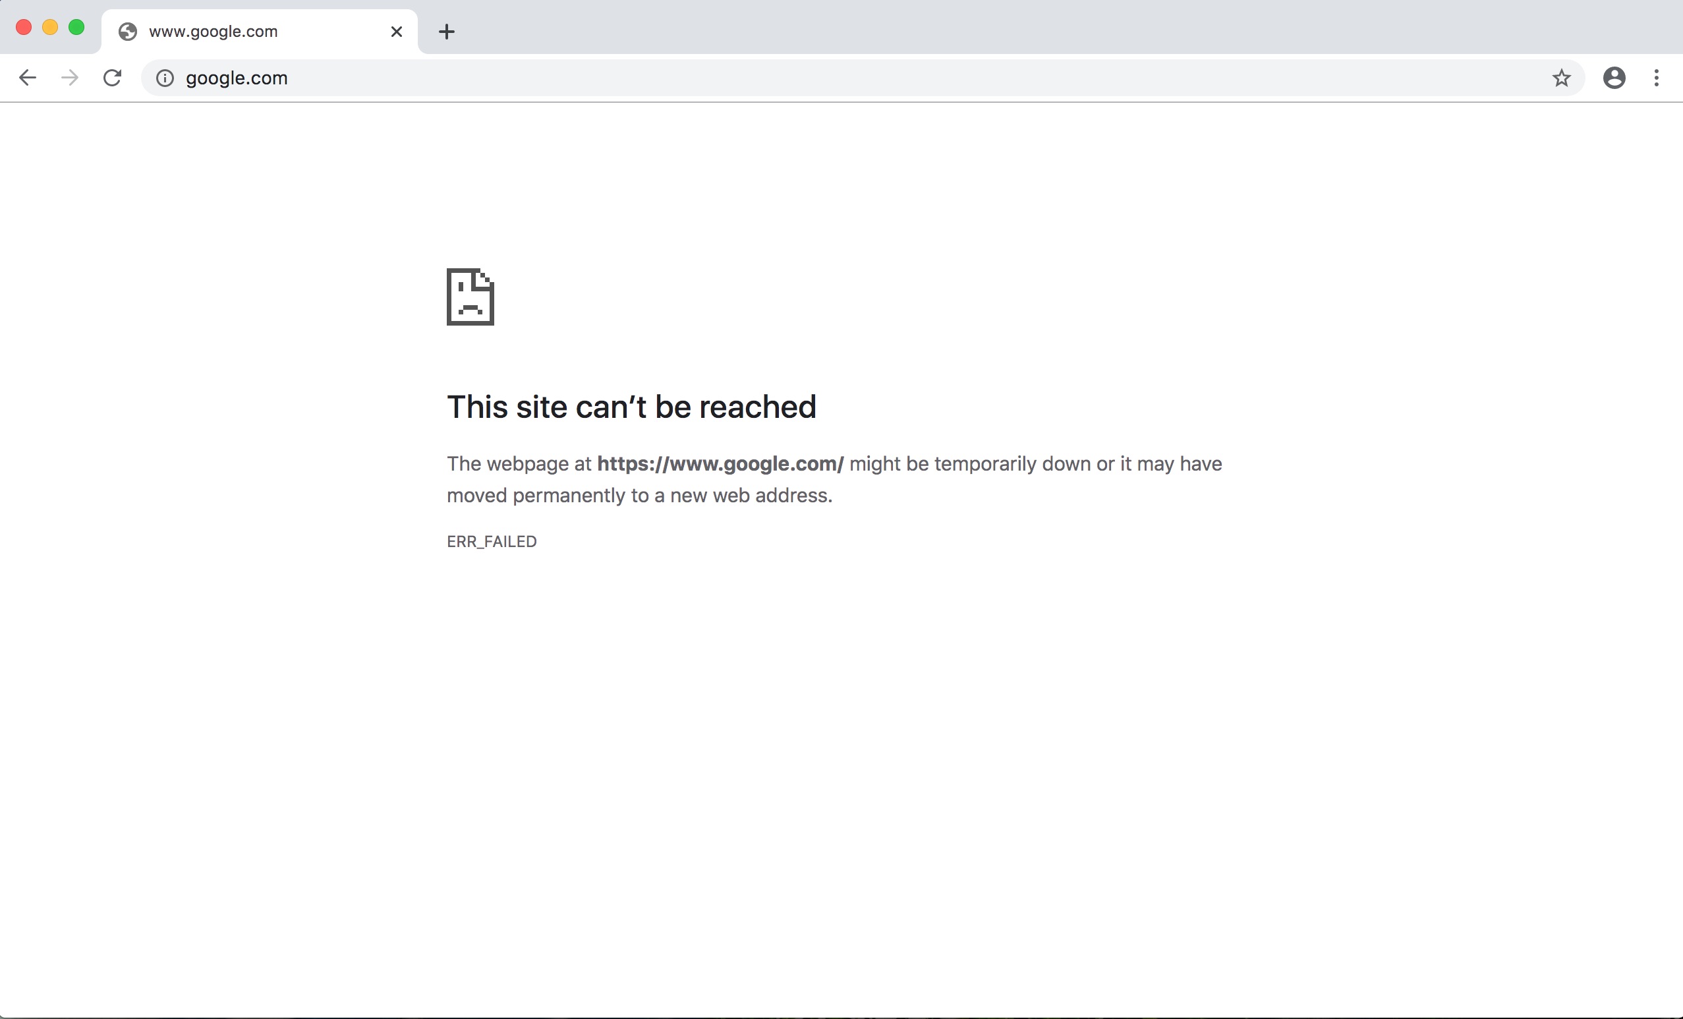Click the back navigation arrow
This screenshot has height=1019, width=1683.
pos(27,77)
